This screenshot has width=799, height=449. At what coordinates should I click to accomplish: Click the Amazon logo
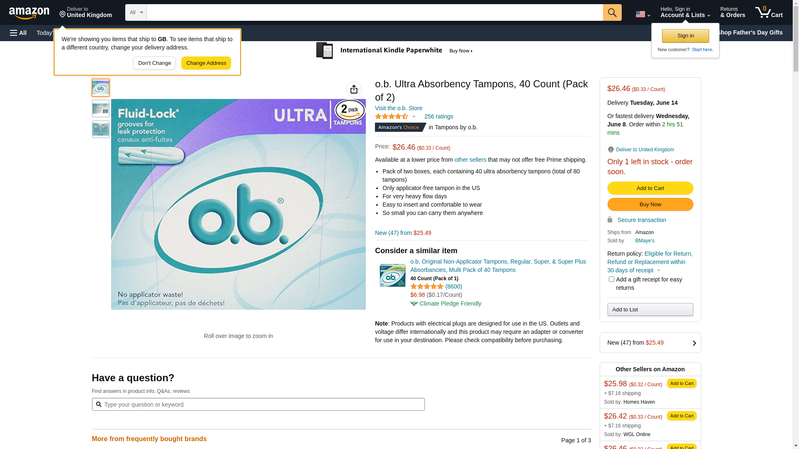click(x=29, y=13)
